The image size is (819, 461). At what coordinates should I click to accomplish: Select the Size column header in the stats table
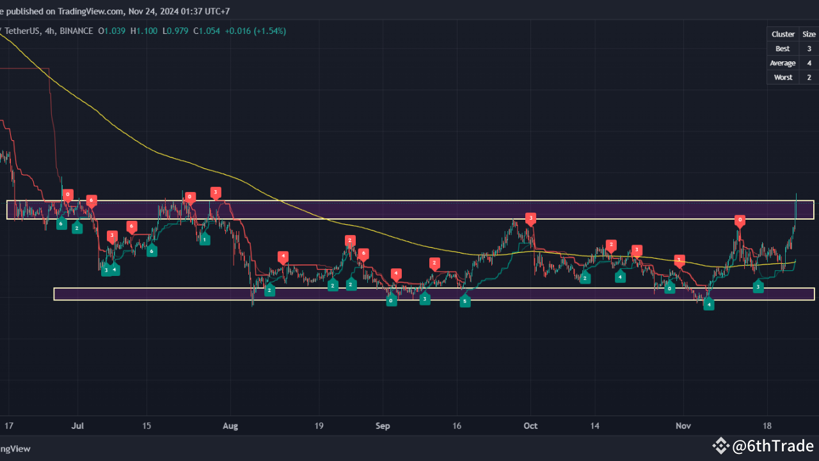809,34
